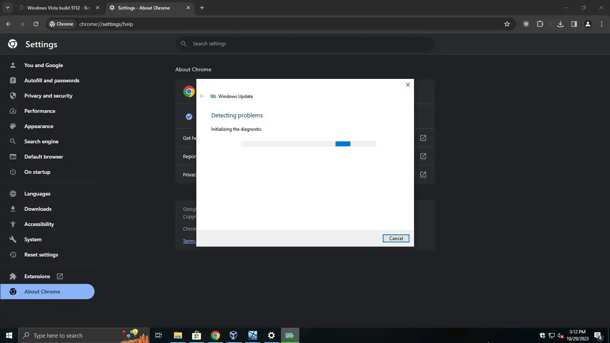Open System settings section

tap(47, 239)
